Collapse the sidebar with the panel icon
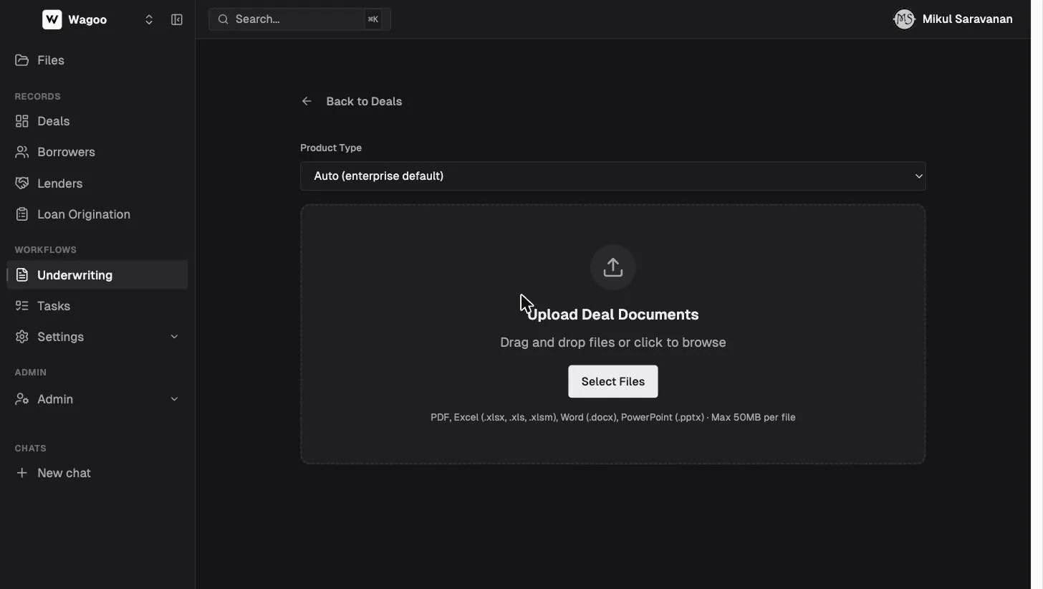1043x589 pixels. 177,19
